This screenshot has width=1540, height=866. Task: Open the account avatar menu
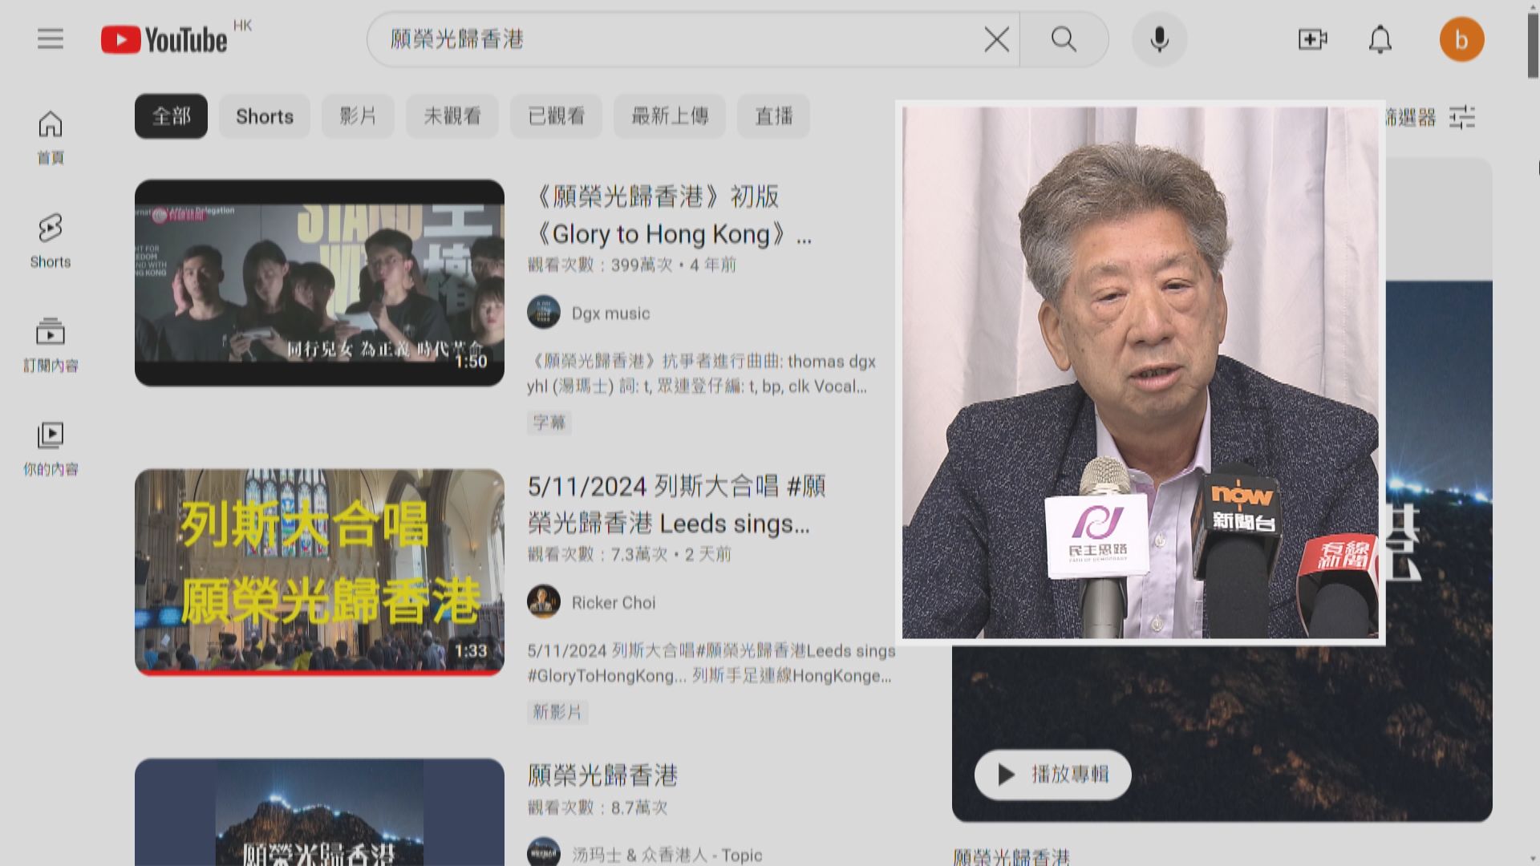[x=1461, y=39]
